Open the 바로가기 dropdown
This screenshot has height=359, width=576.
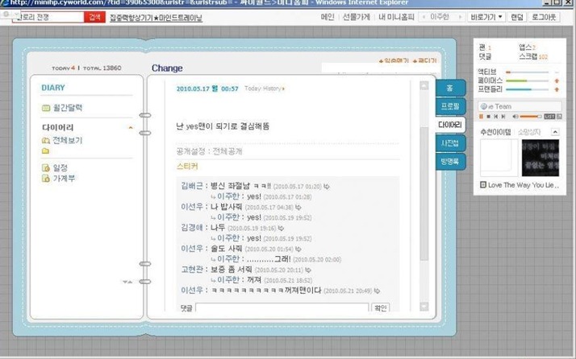pos(486,16)
